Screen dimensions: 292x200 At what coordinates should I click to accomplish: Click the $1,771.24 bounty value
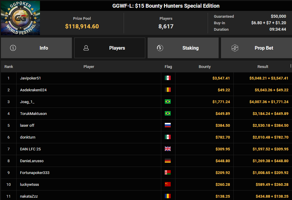[221, 102]
